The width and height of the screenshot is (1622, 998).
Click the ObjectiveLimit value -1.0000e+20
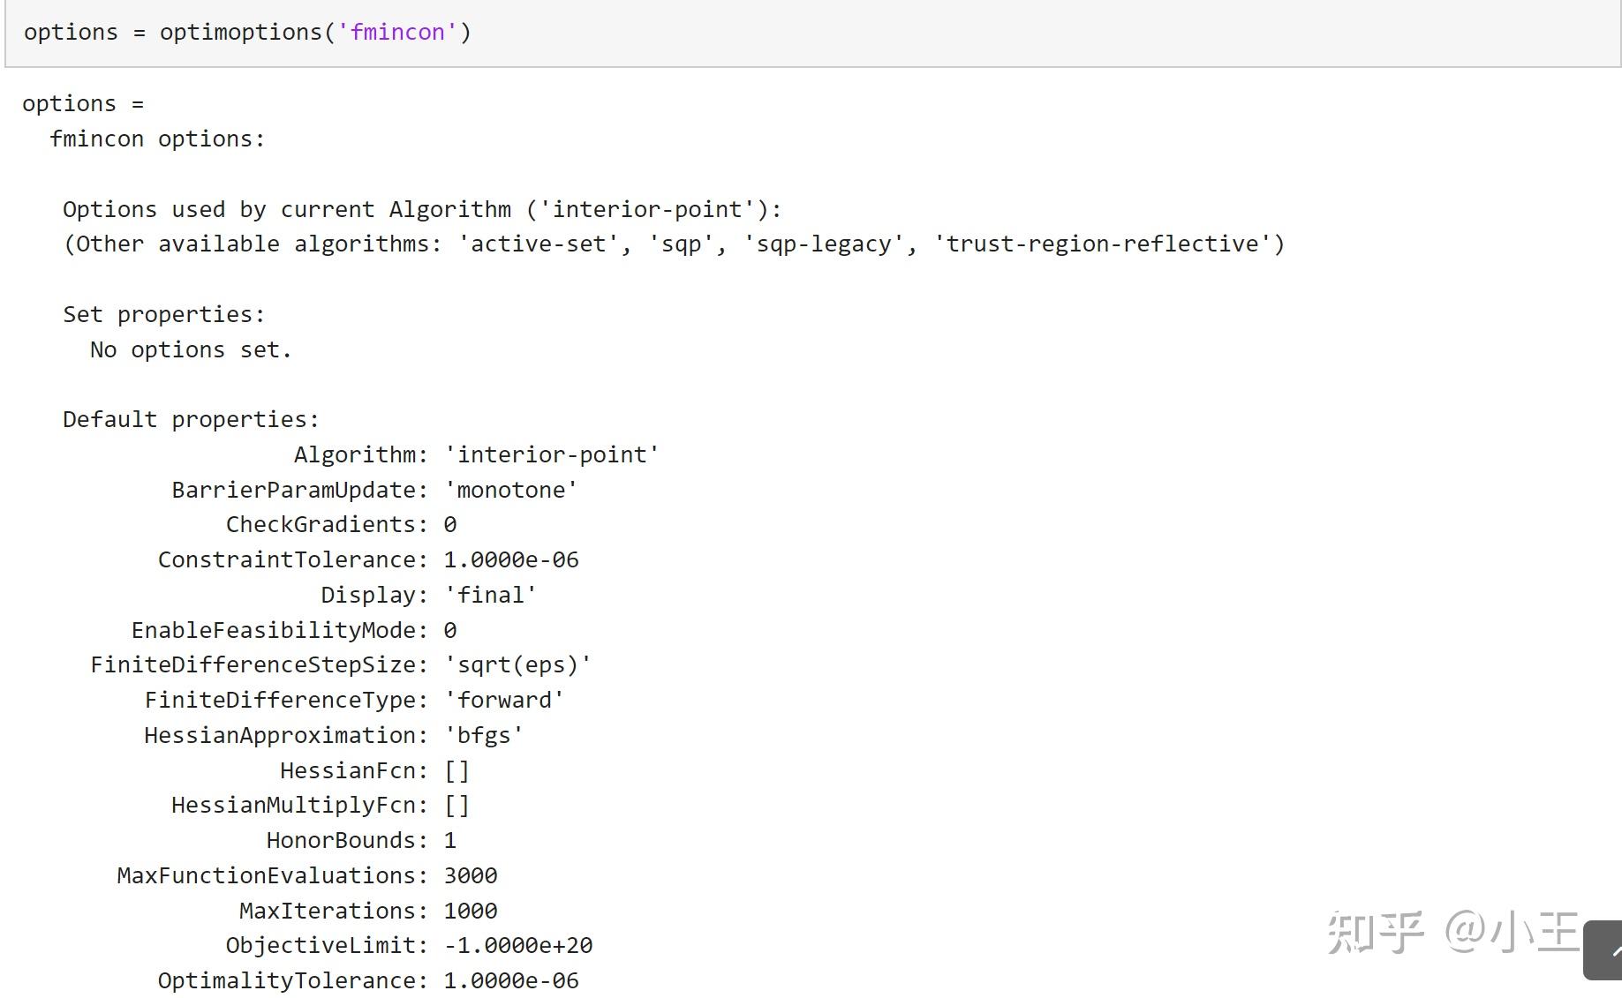point(518,946)
